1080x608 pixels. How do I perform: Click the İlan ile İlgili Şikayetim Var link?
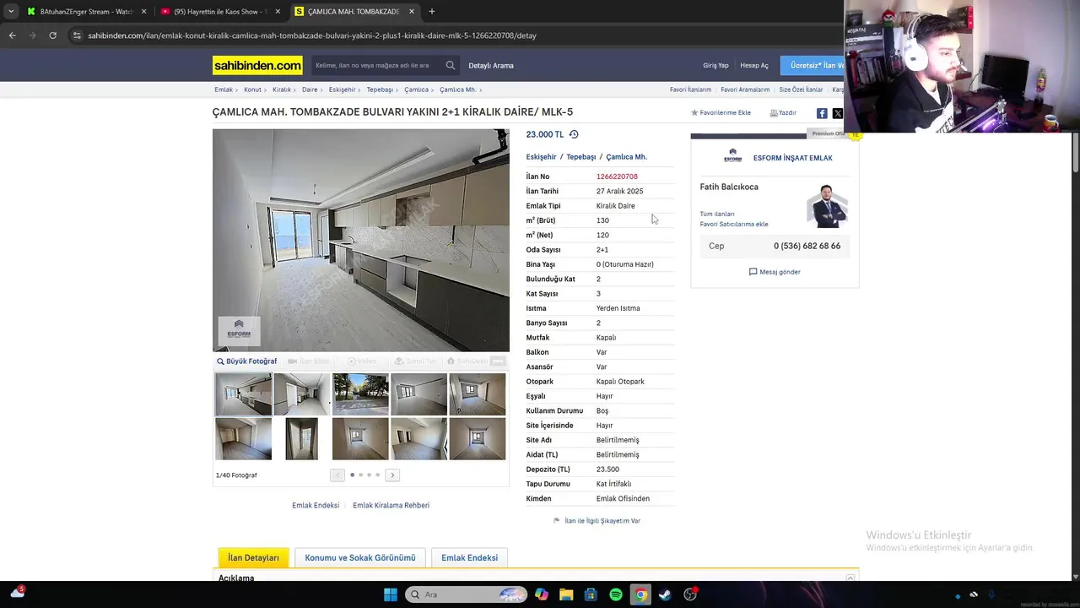point(602,521)
